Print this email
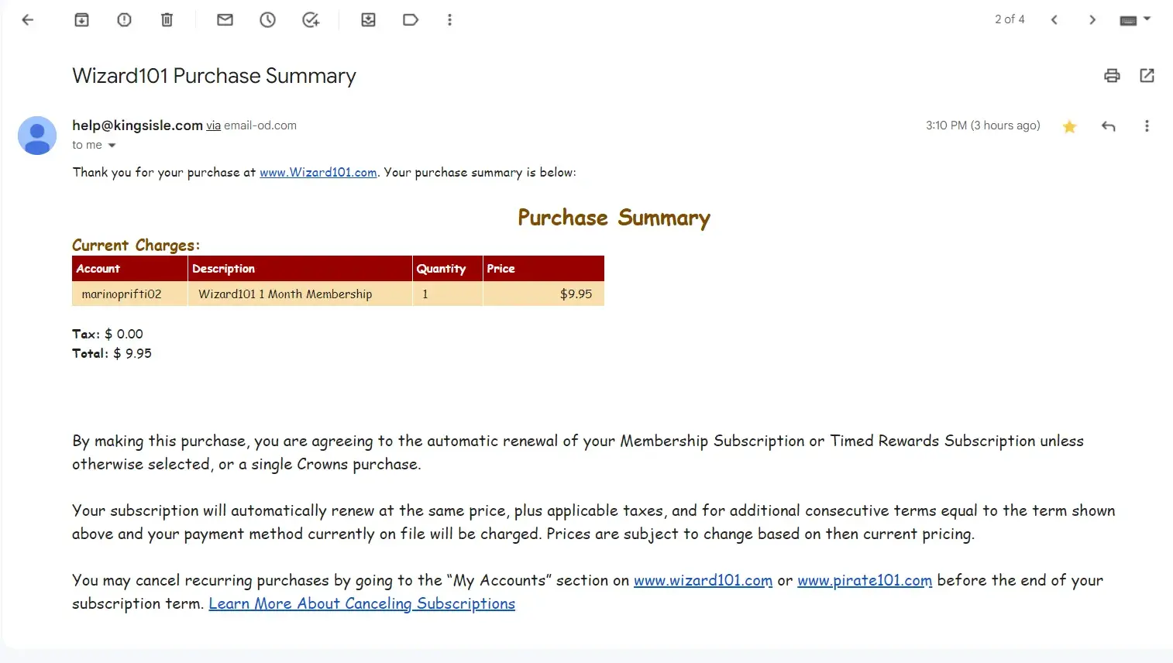 click(1112, 76)
